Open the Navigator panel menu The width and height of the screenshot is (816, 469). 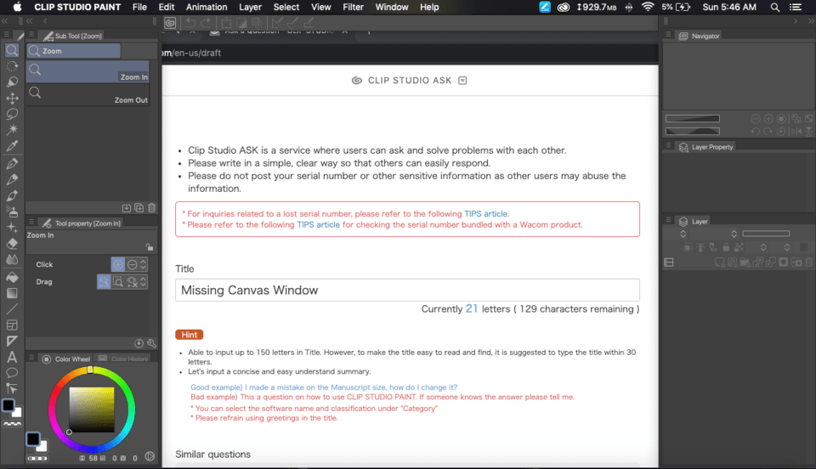point(668,35)
